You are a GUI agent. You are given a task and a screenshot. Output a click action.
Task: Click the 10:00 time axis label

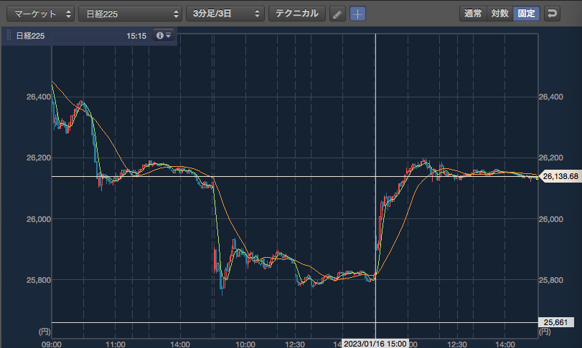[x=245, y=344]
